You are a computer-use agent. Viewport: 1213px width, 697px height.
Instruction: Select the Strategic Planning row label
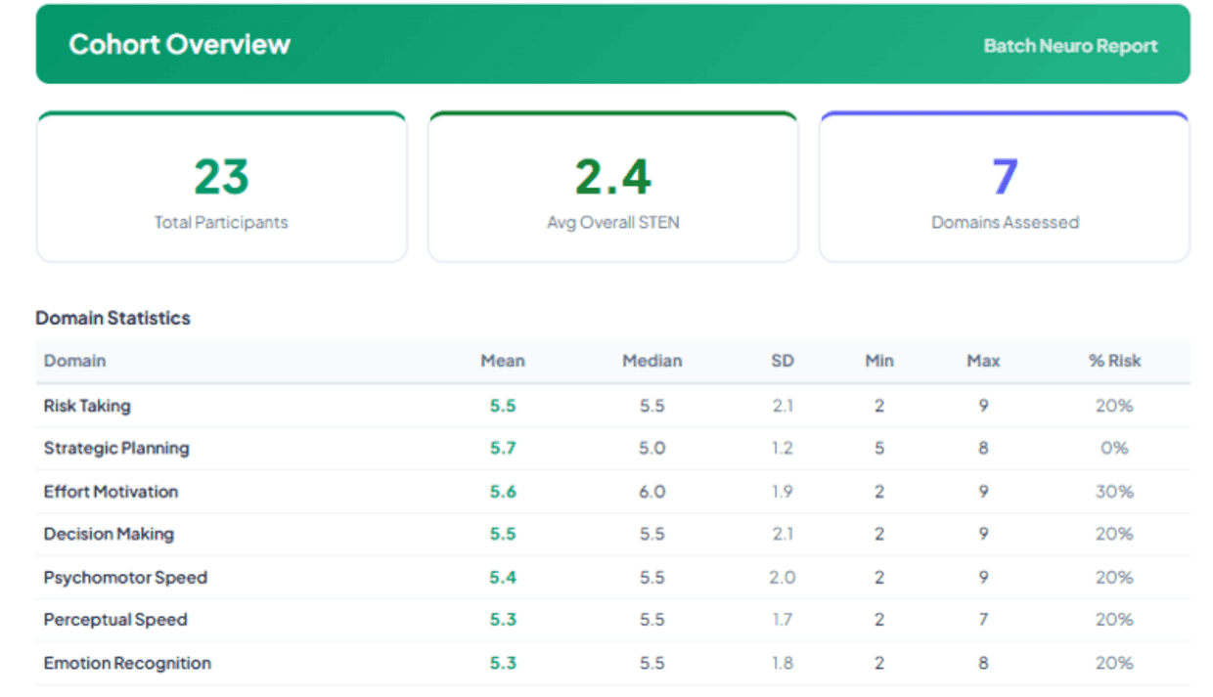point(116,449)
